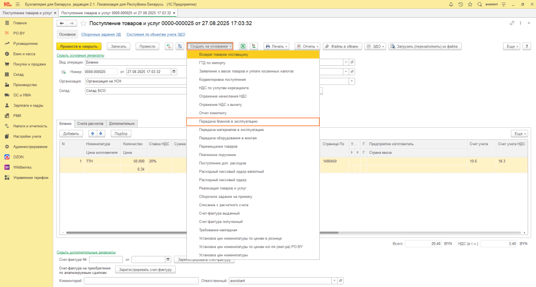Add document to favorites star
Screen dimensions: 536x287
coord(83,23)
